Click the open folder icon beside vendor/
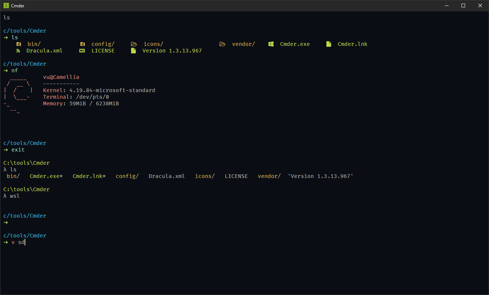The image size is (489, 295). tap(222, 44)
